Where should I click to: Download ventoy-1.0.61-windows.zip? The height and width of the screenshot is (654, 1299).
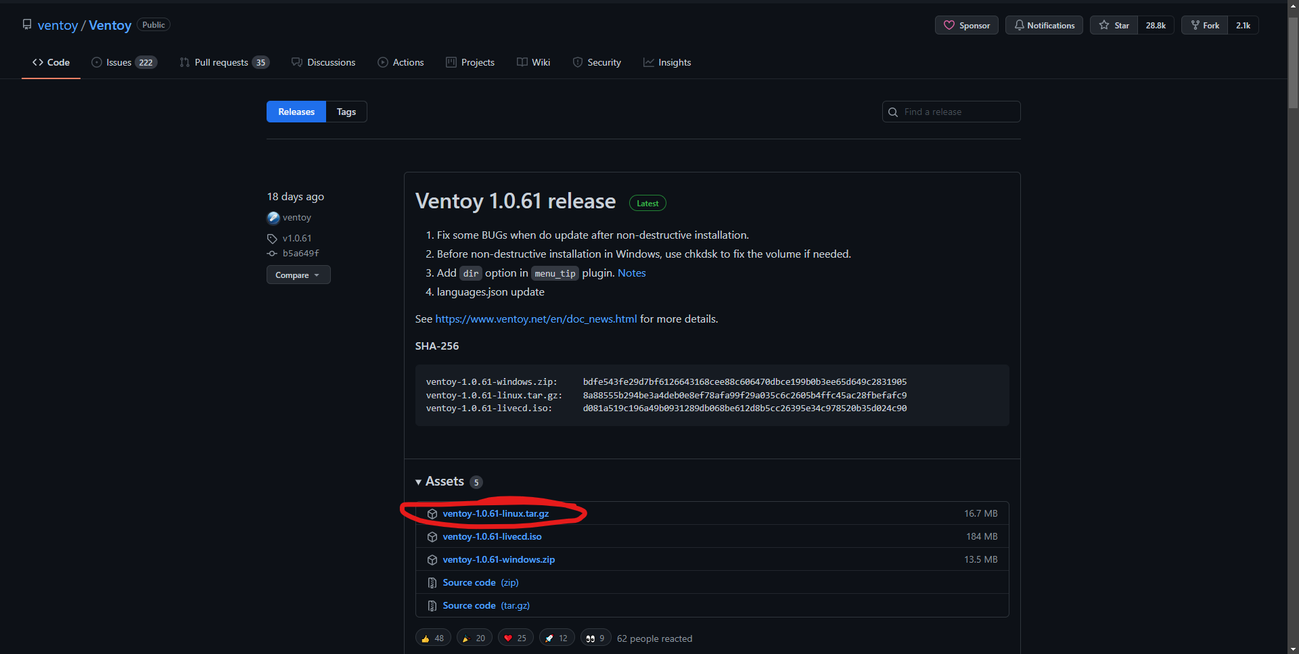(x=499, y=560)
